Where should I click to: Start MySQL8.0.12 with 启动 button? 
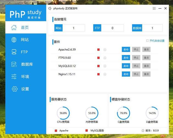tap(126, 66)
